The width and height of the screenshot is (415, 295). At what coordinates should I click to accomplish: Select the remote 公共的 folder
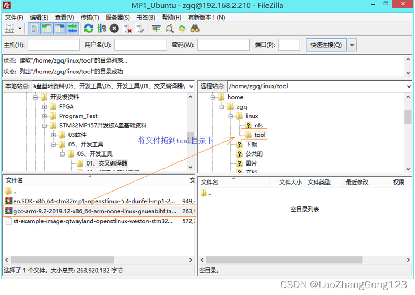click(254, 154)
